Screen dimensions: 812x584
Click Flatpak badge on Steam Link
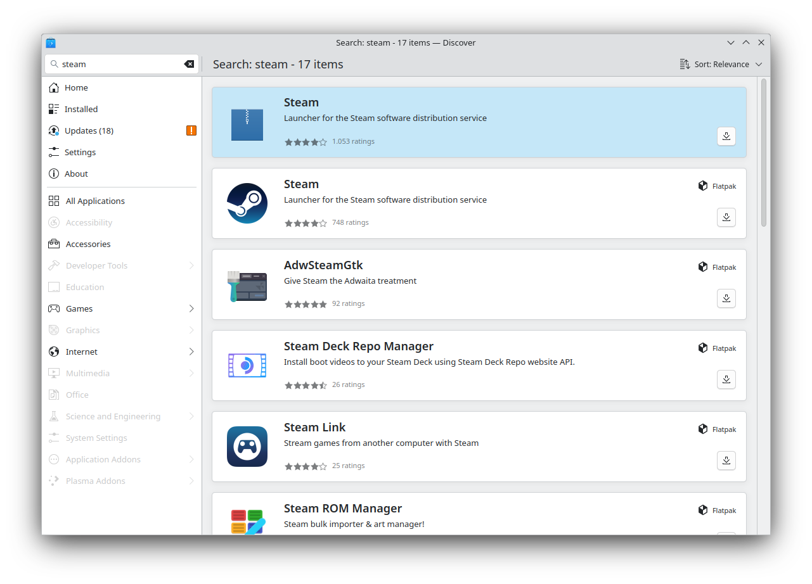(717, 429)
